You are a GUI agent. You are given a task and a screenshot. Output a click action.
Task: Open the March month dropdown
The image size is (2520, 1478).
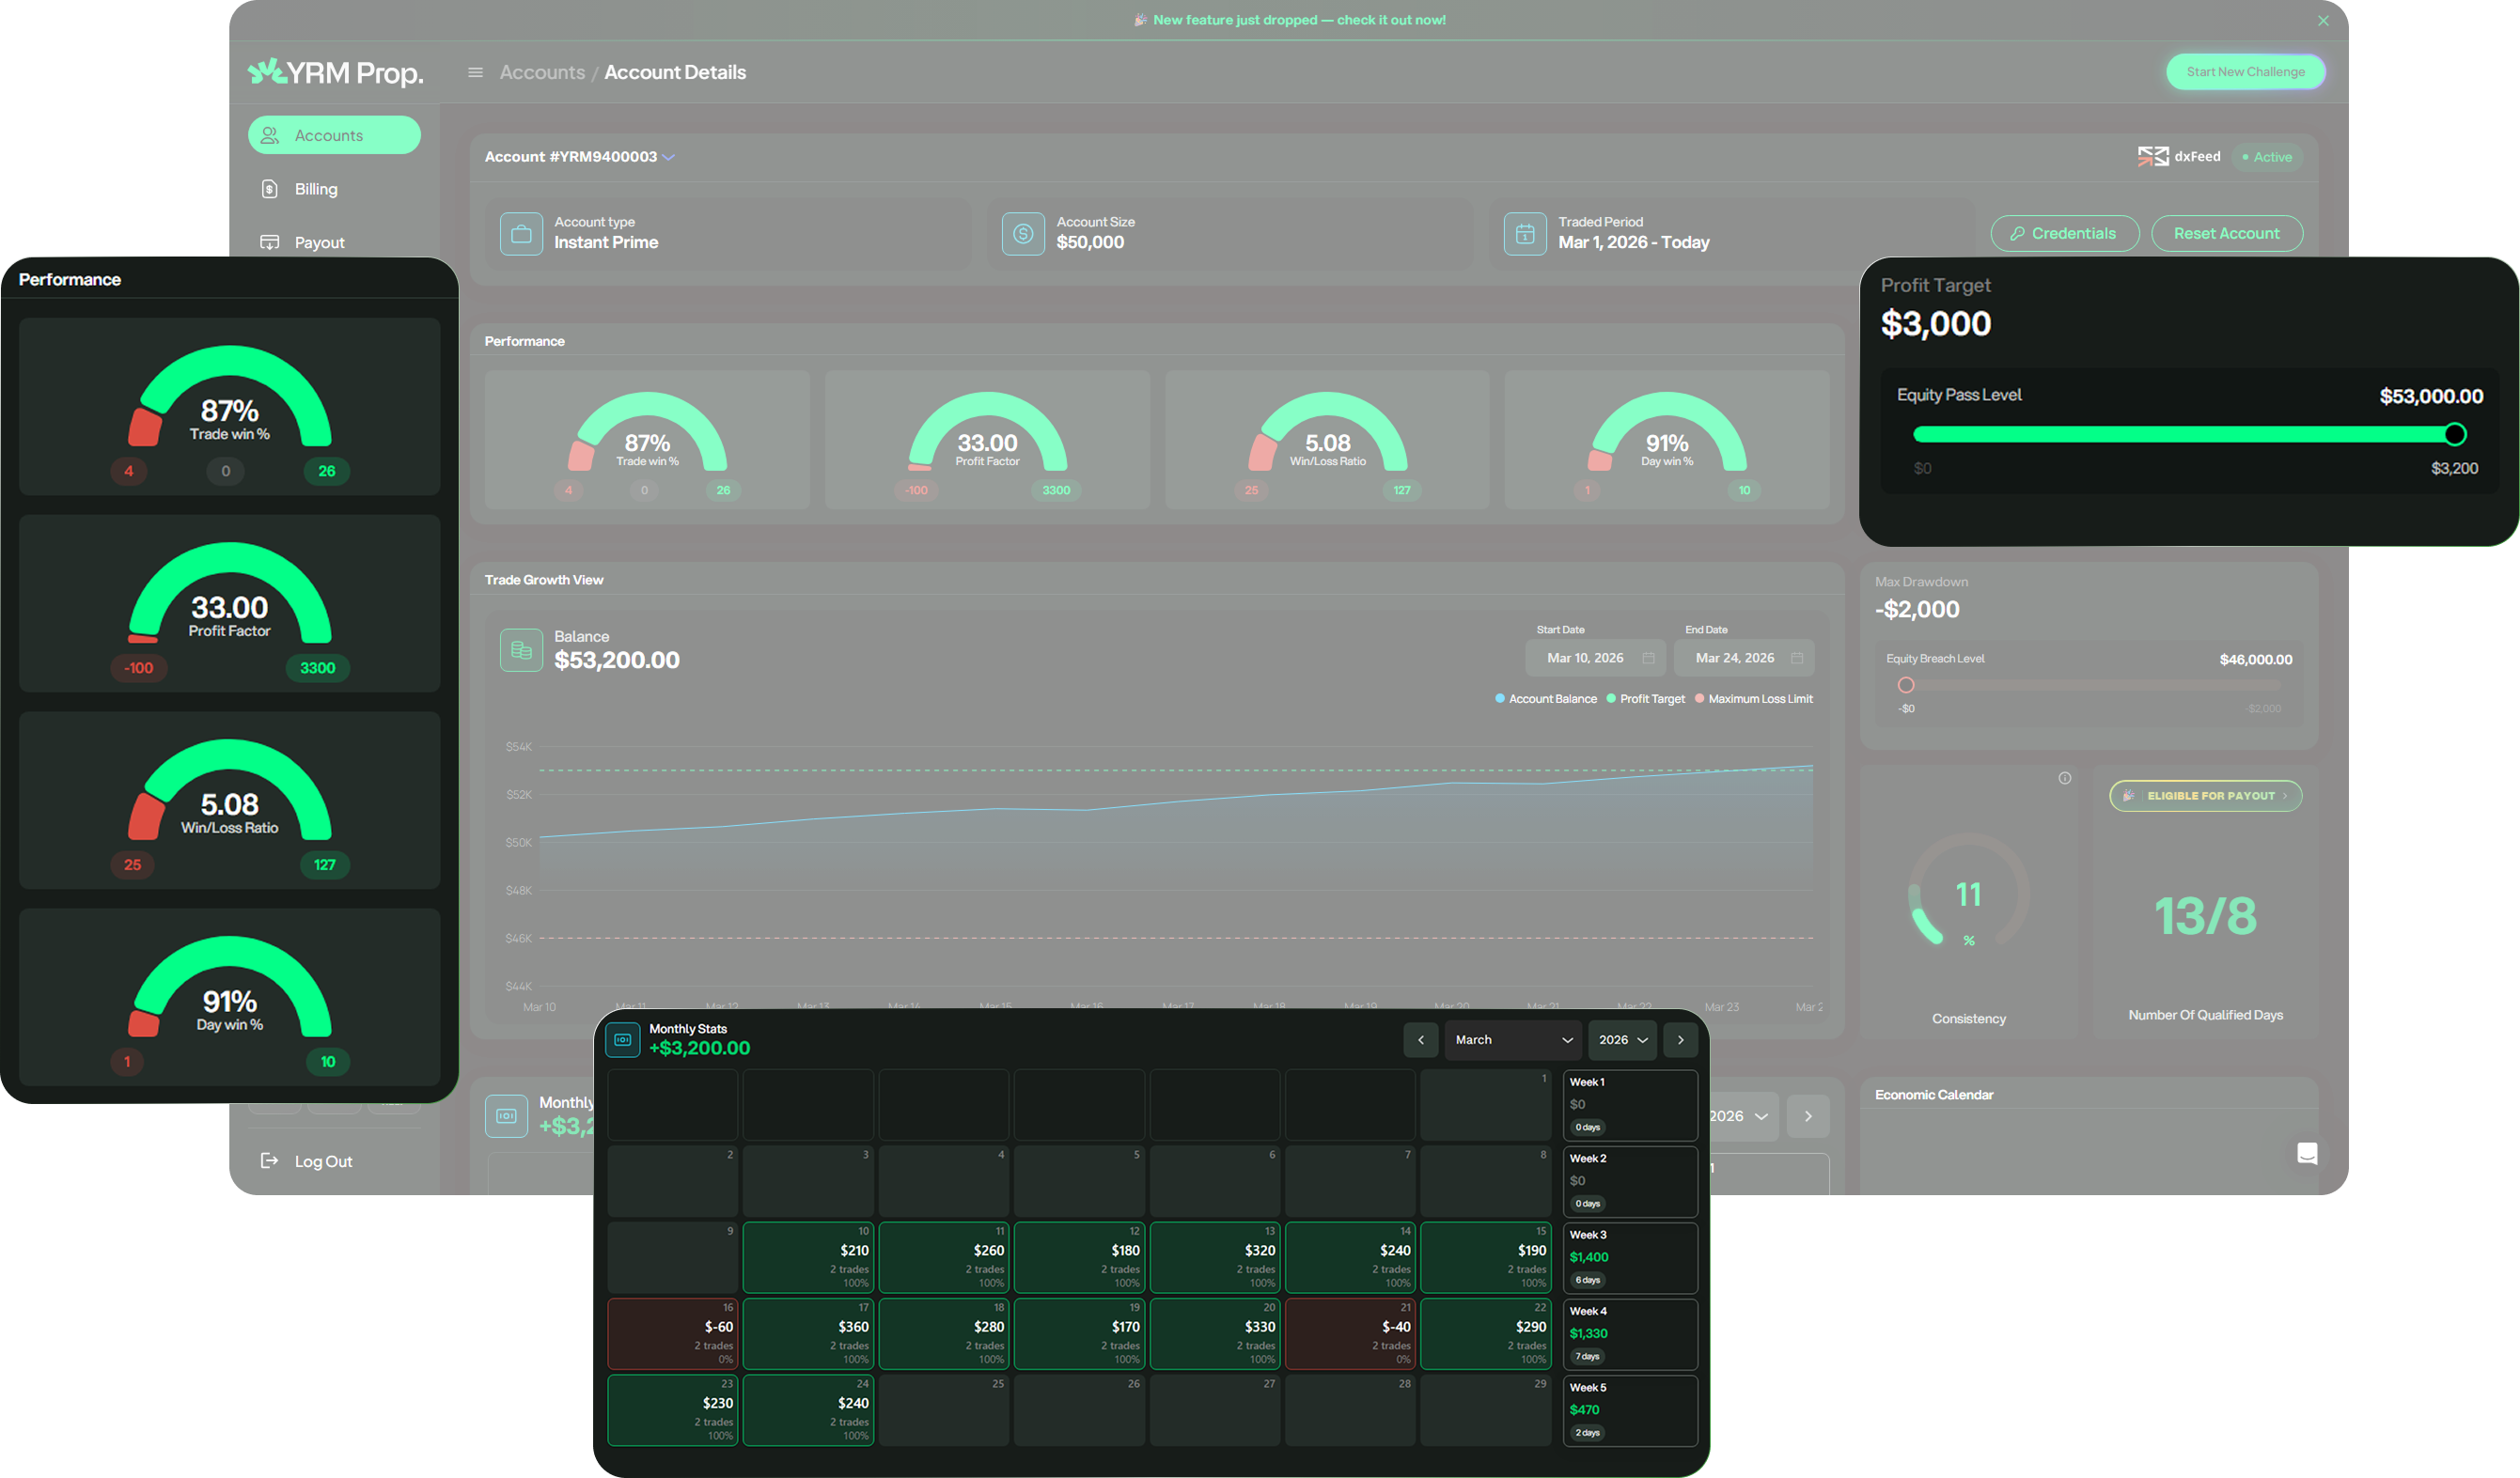[x=1512, y=1039]
